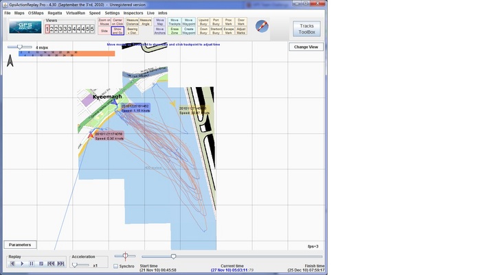Activate Center on Click mode
The width and height of the screenshot is (481, 275).
pos(118,22)
